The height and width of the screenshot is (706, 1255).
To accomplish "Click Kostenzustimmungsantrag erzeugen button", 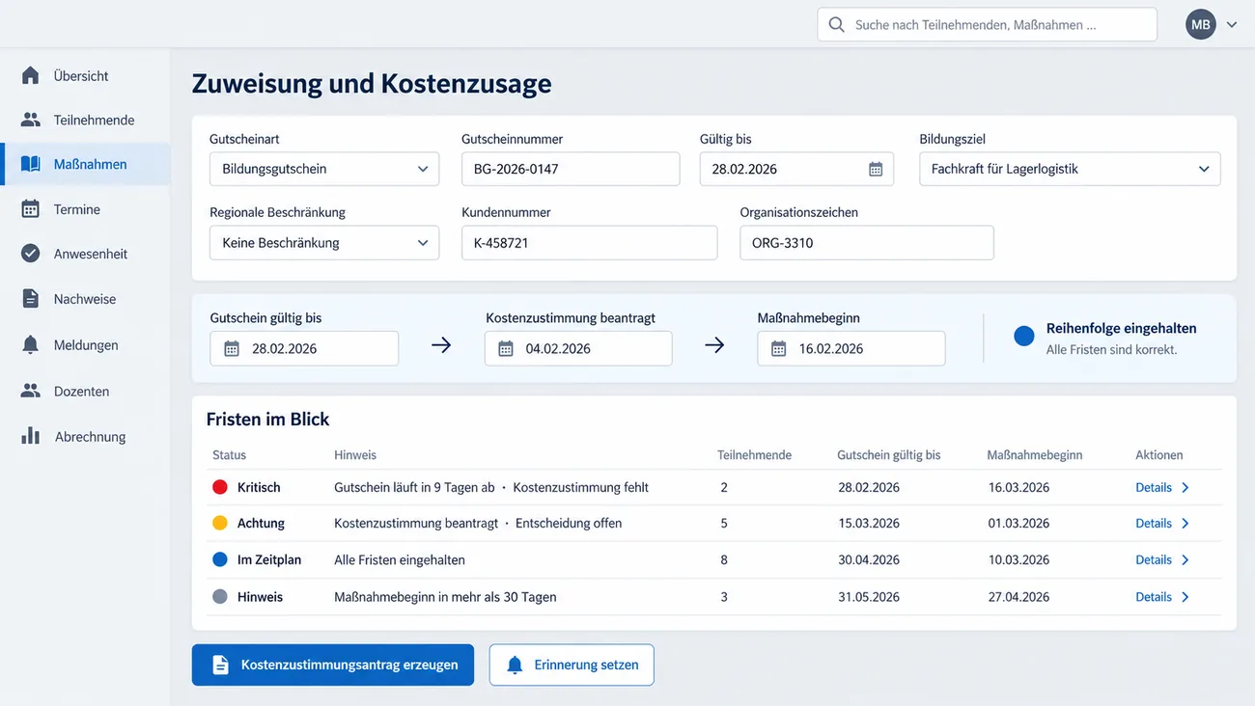I will click(333, 665).
